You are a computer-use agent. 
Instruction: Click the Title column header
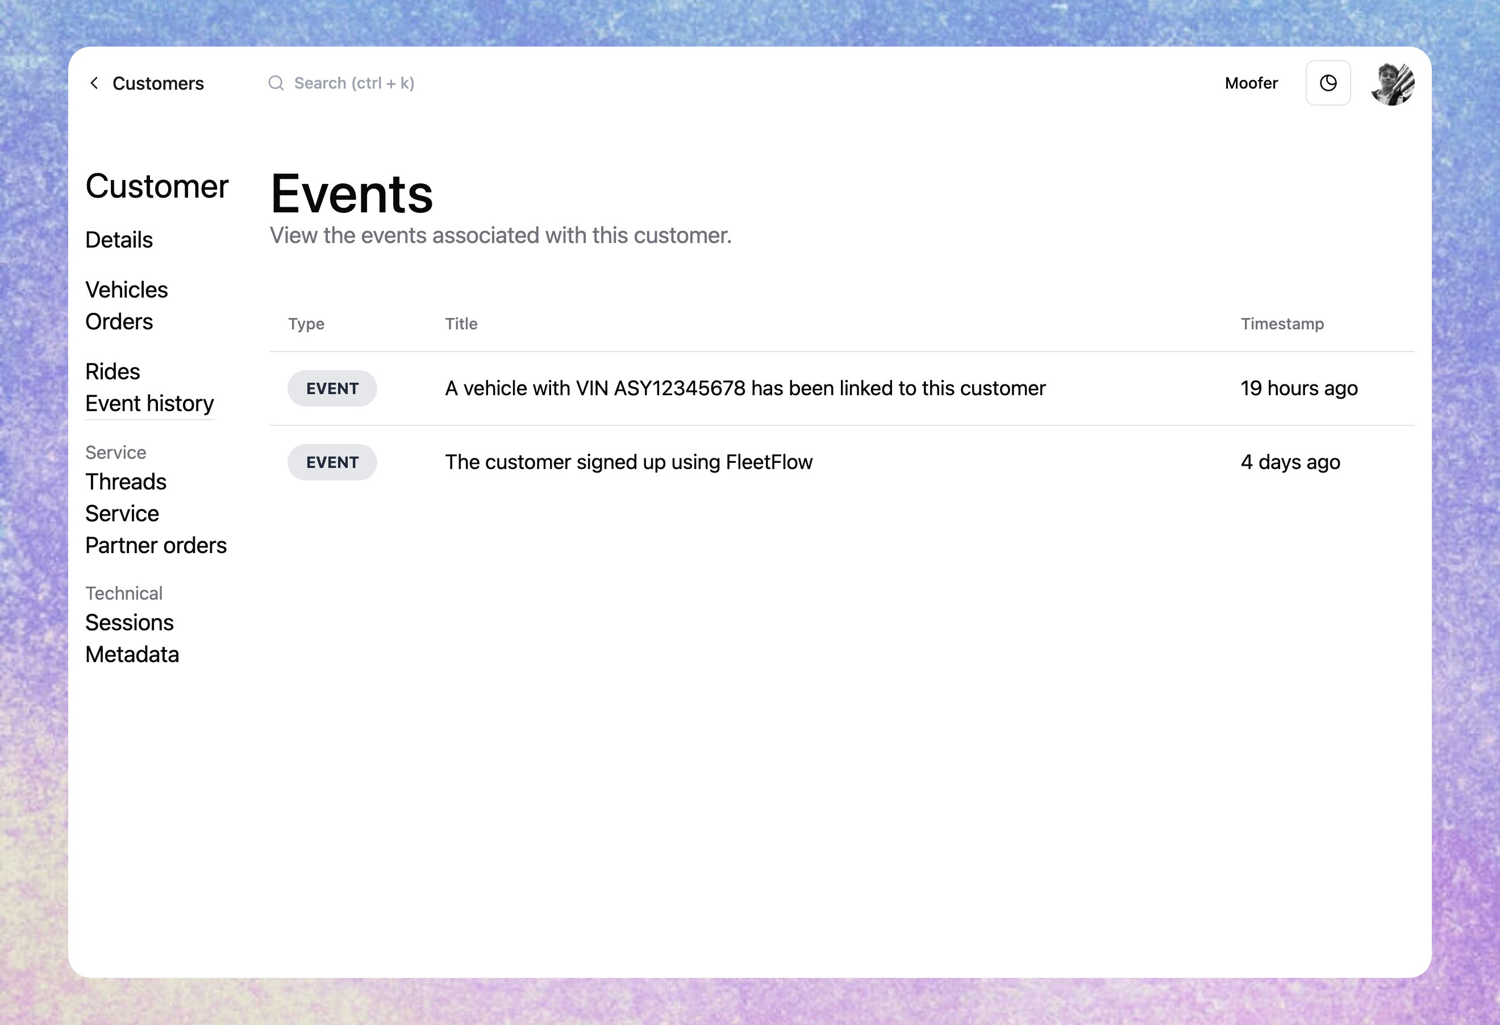[x=461, y=324]
